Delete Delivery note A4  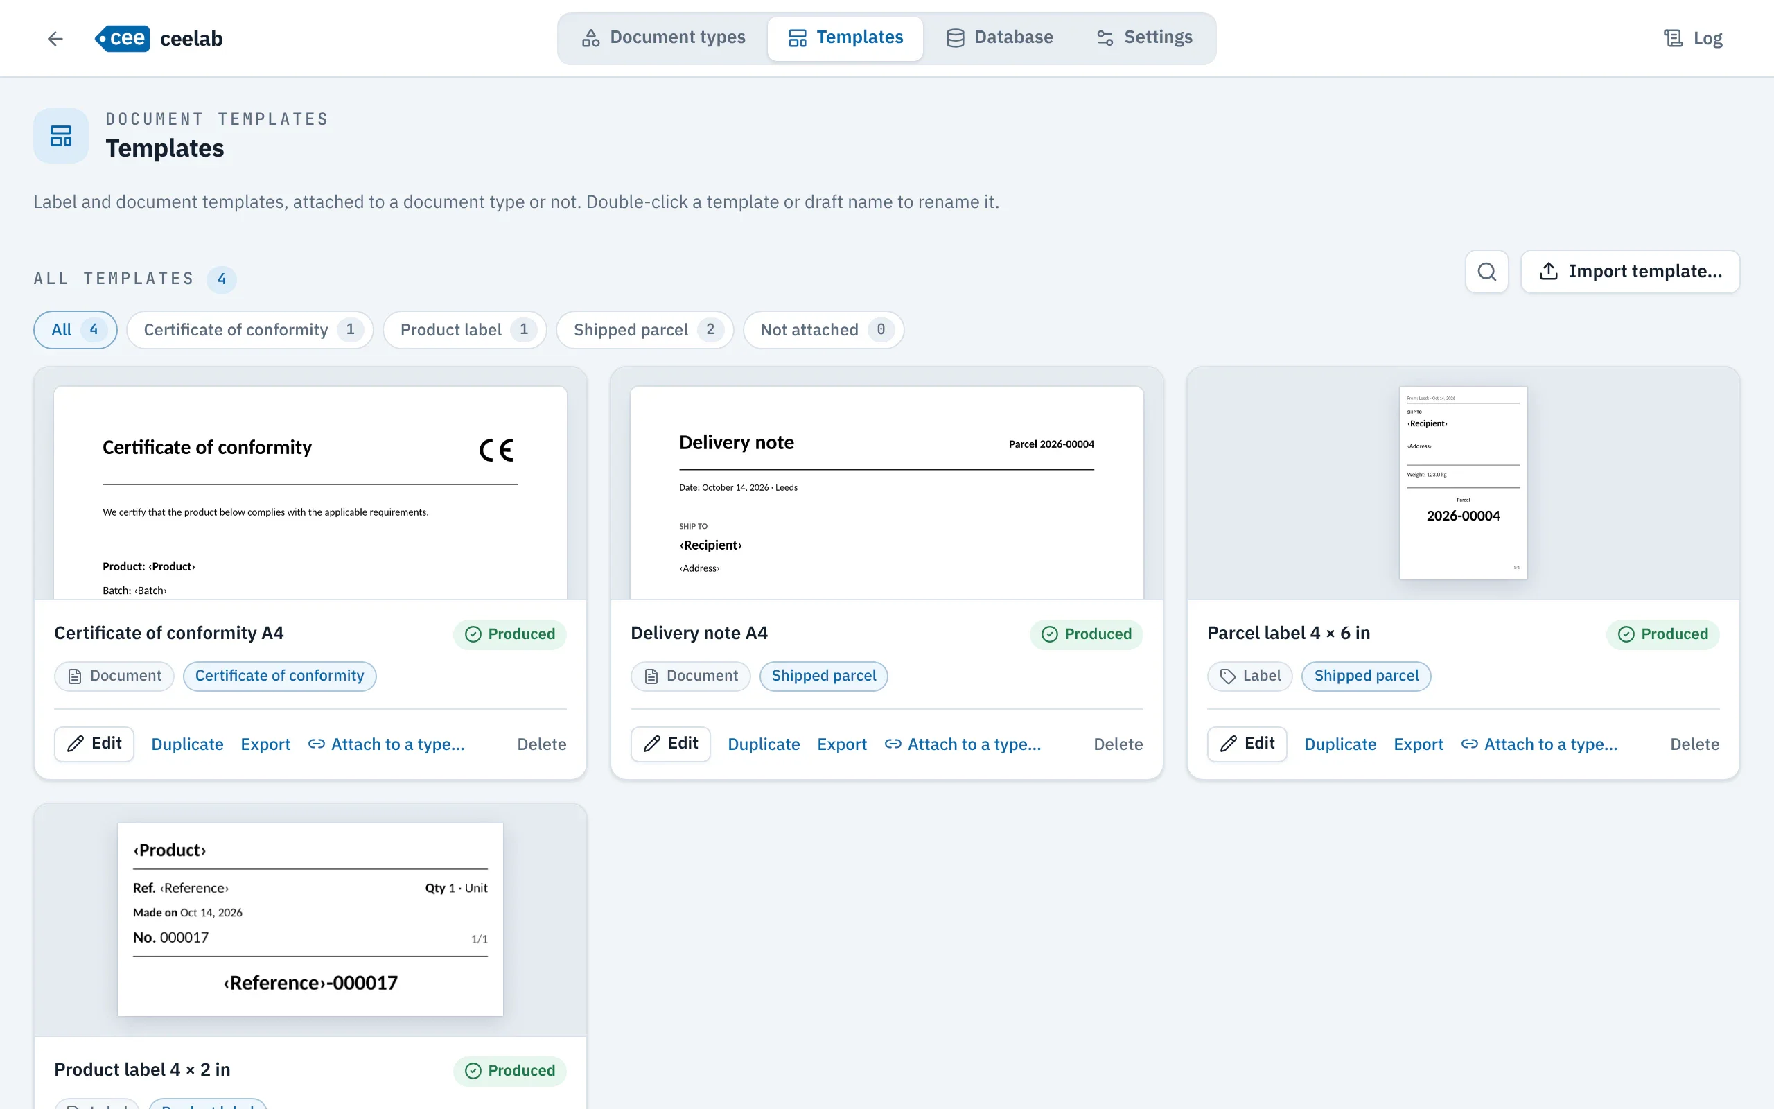1118,744
